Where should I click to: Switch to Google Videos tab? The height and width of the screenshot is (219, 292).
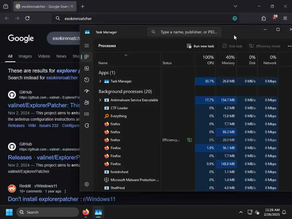pos(44,56)
